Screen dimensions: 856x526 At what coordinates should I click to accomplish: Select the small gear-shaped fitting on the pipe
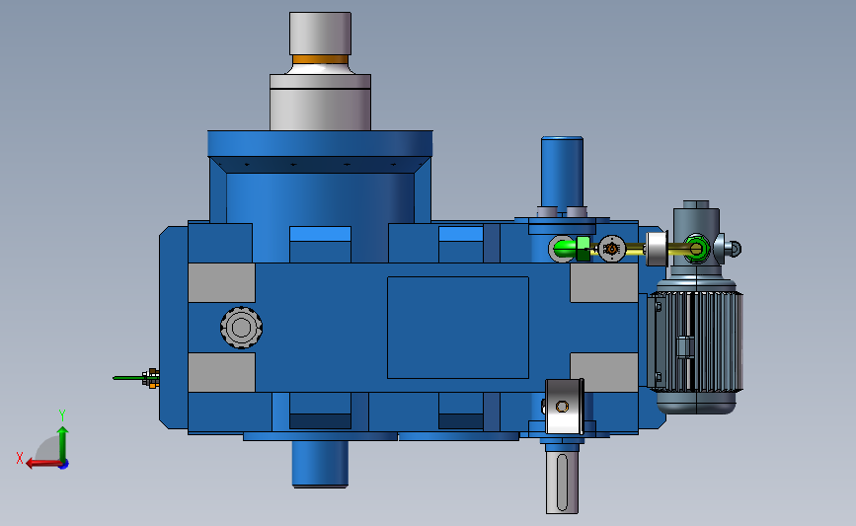point(612,249)
